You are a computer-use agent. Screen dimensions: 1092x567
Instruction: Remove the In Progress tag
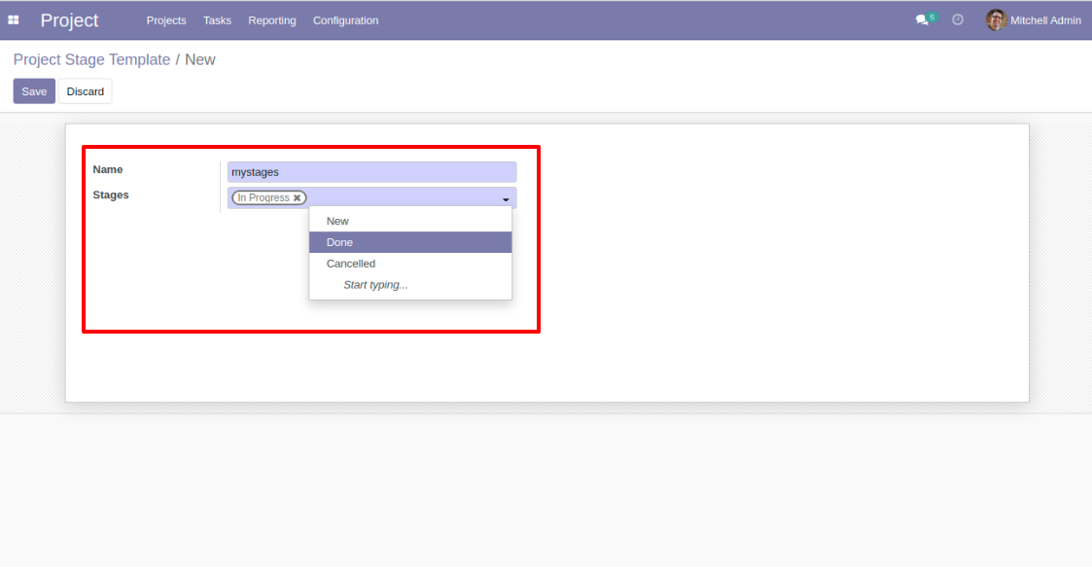297,197
